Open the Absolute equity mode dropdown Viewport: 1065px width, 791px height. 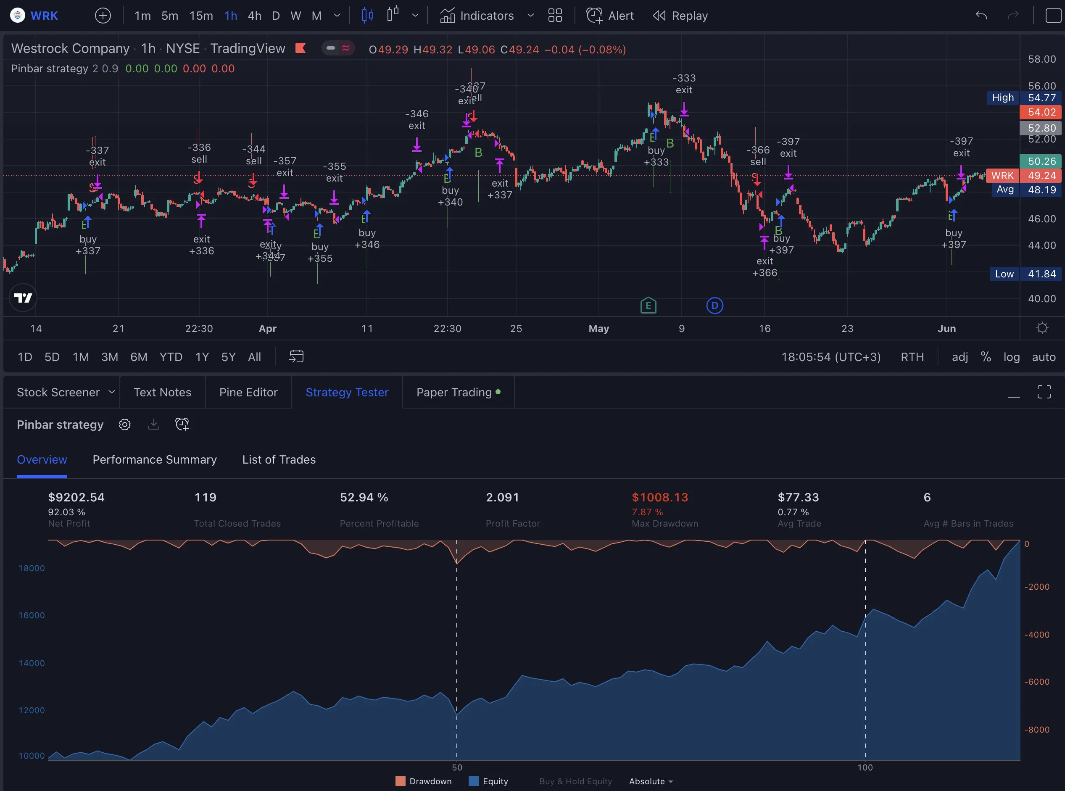click(x=651, y=781)
